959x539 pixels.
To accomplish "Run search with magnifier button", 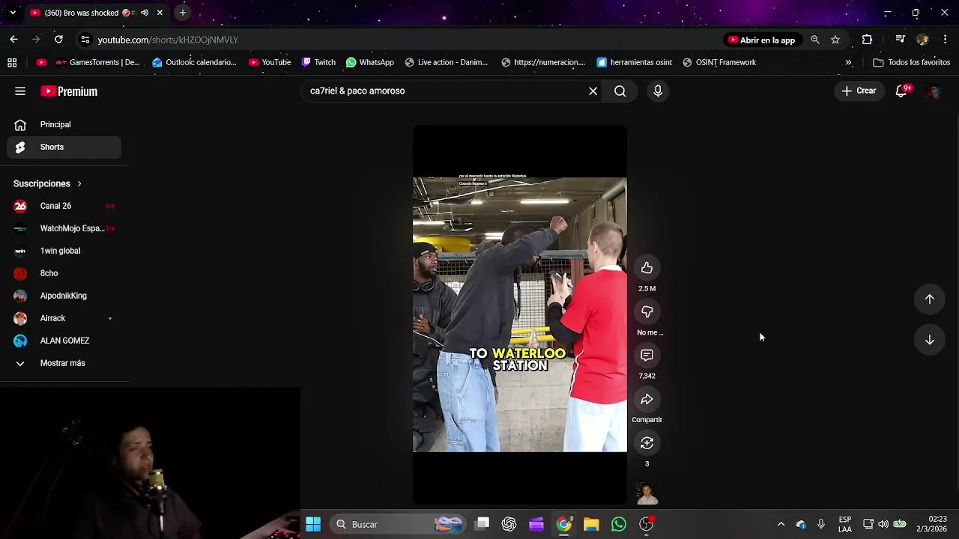I will pos(620,91).
